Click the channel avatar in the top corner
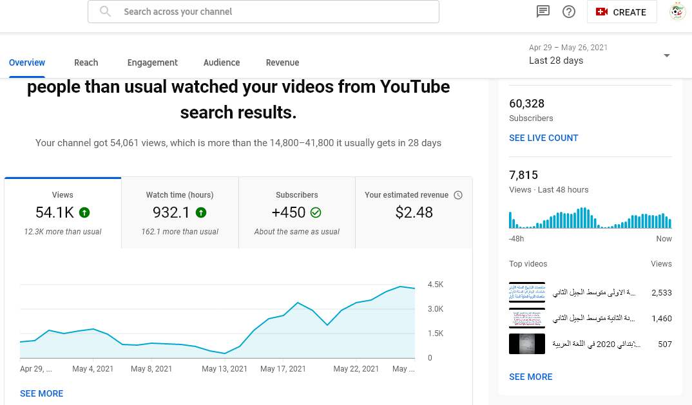Image resolution: width=692 pixels, height=405 pixels. [677, 12]
